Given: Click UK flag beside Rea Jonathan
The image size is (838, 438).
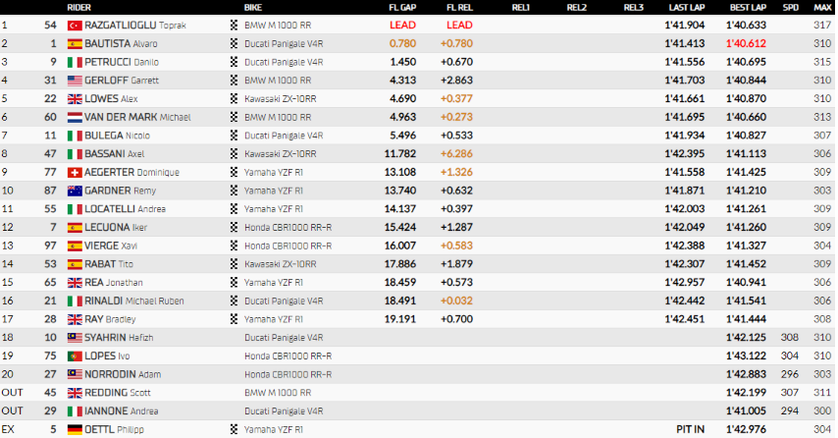Looking at the screenshot, I should click(x=75, y=283).
